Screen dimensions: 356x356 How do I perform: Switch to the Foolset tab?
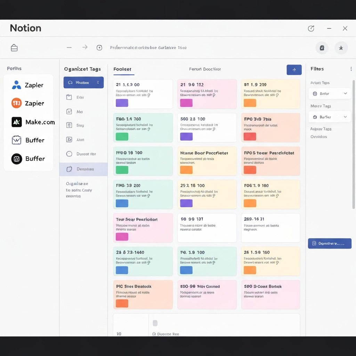[x=123, y=69]
